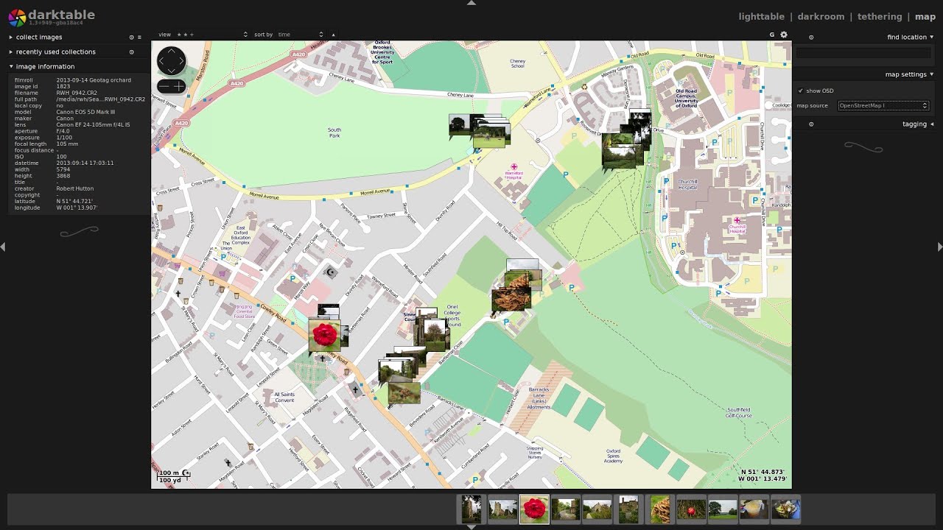
Task: Click Churchill Hospital cross marker on map
Action: coord(737,220)
